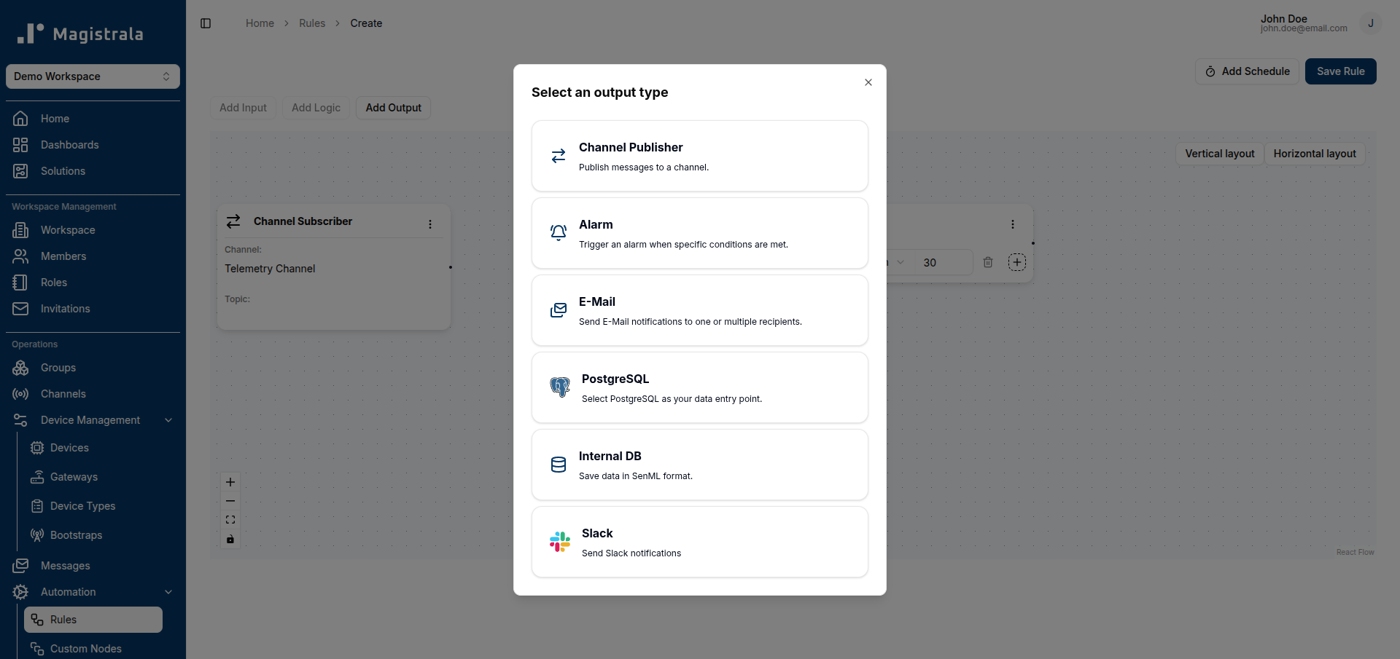1400x659 pixels.
Task: Click the value field showing 30
Action: pos(944,262)
